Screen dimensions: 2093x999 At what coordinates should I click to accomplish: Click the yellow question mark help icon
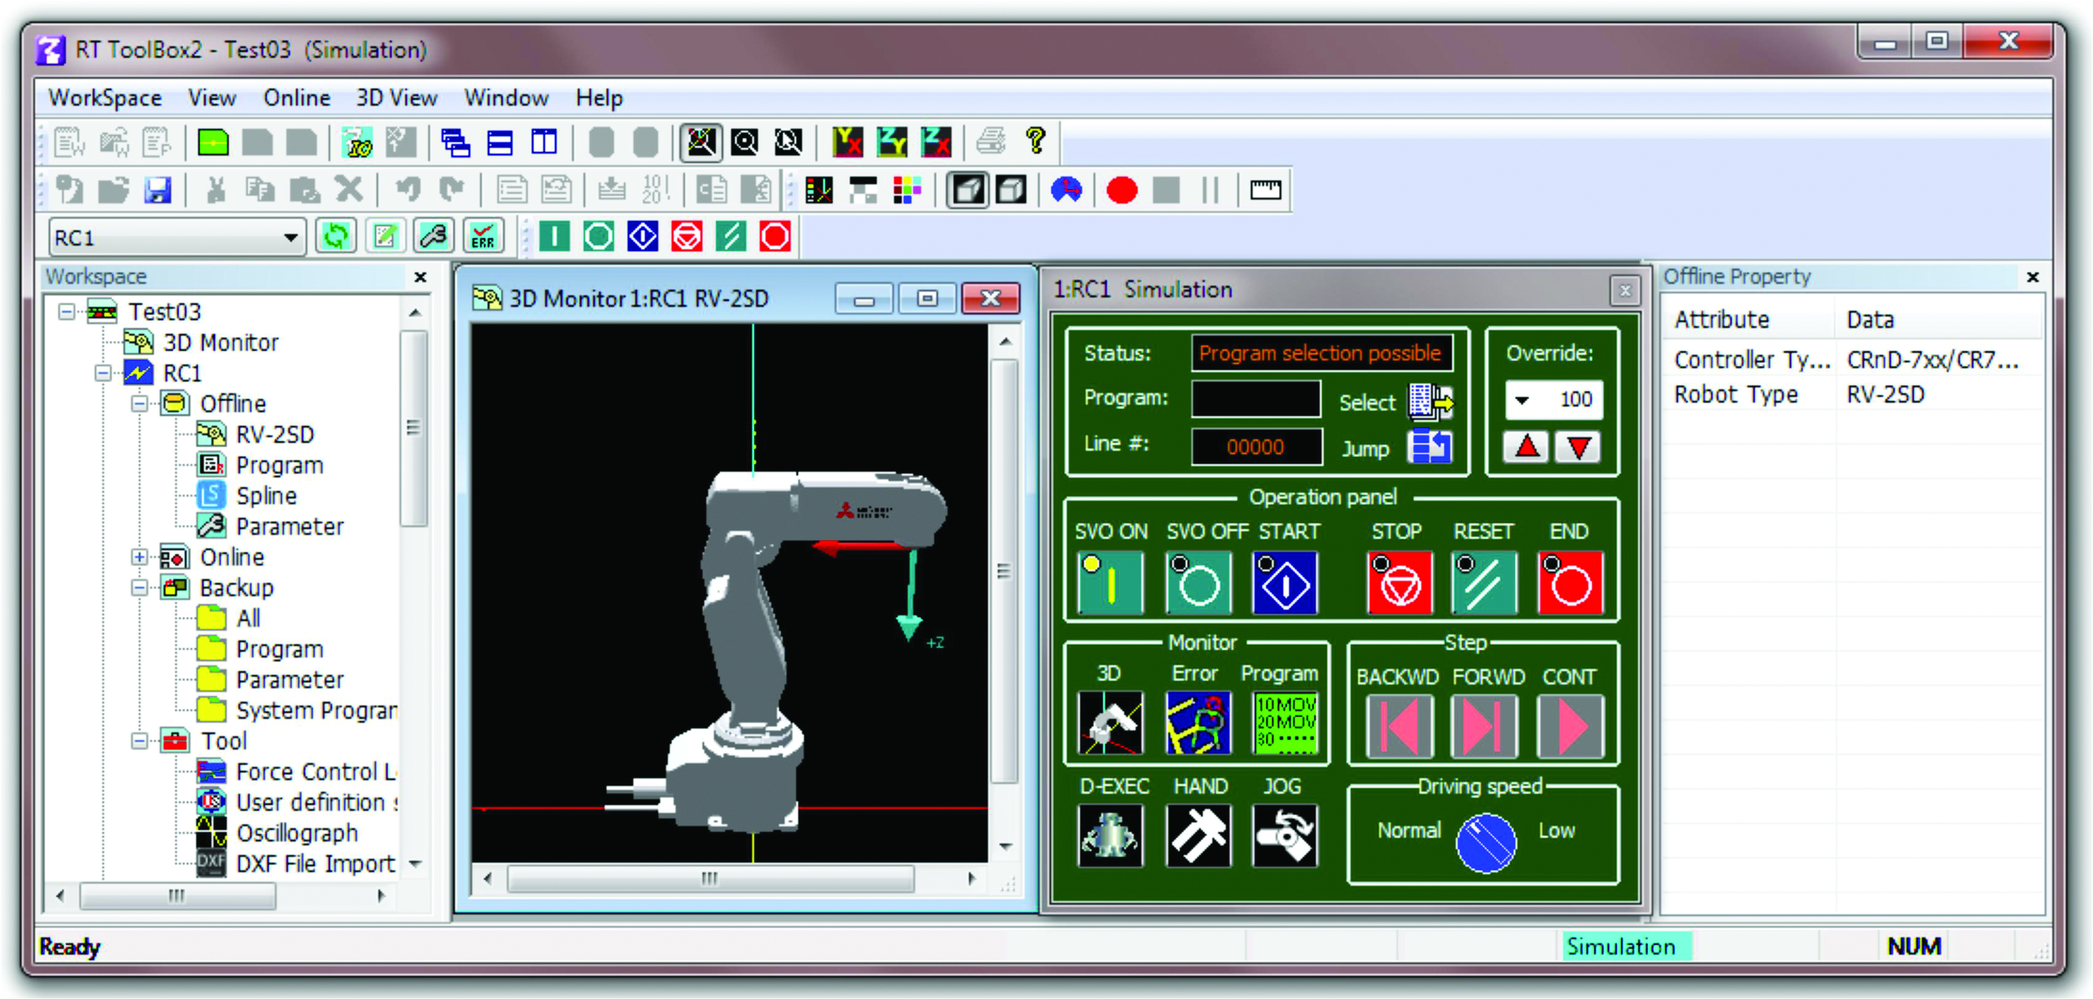point(1035,141)
